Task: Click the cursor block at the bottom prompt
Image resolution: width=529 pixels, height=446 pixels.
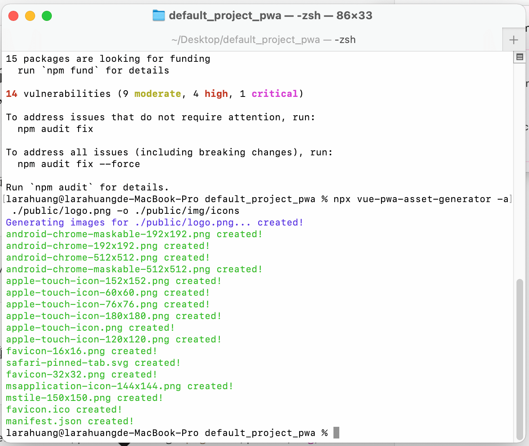Action: [336, 433]
